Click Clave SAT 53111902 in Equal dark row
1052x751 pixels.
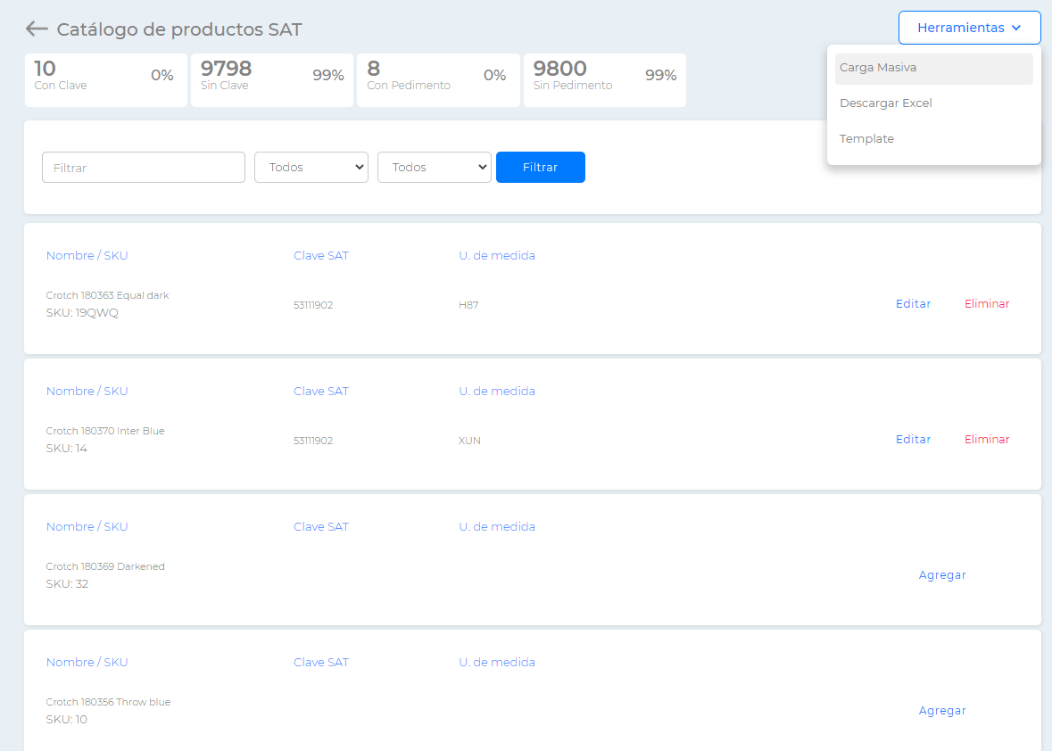pos(313,305)
